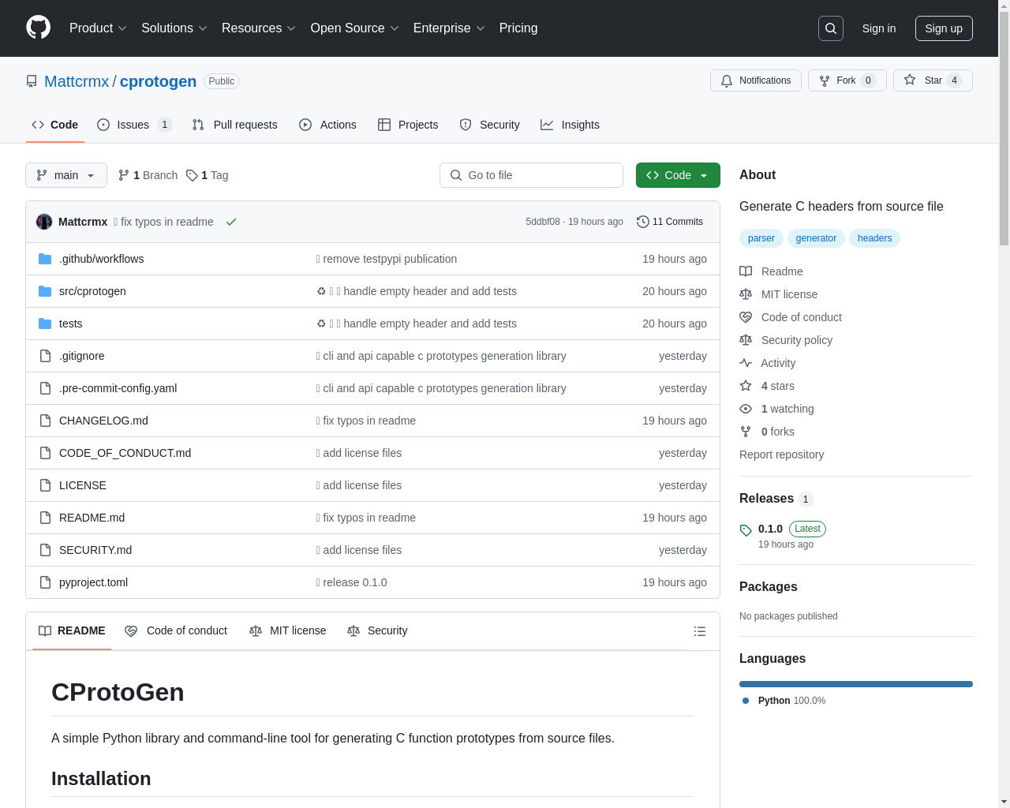The height and width of the screenshot is (808, 1010).
Task: Open MIT license in About sidebar
Action: point(778,294)
